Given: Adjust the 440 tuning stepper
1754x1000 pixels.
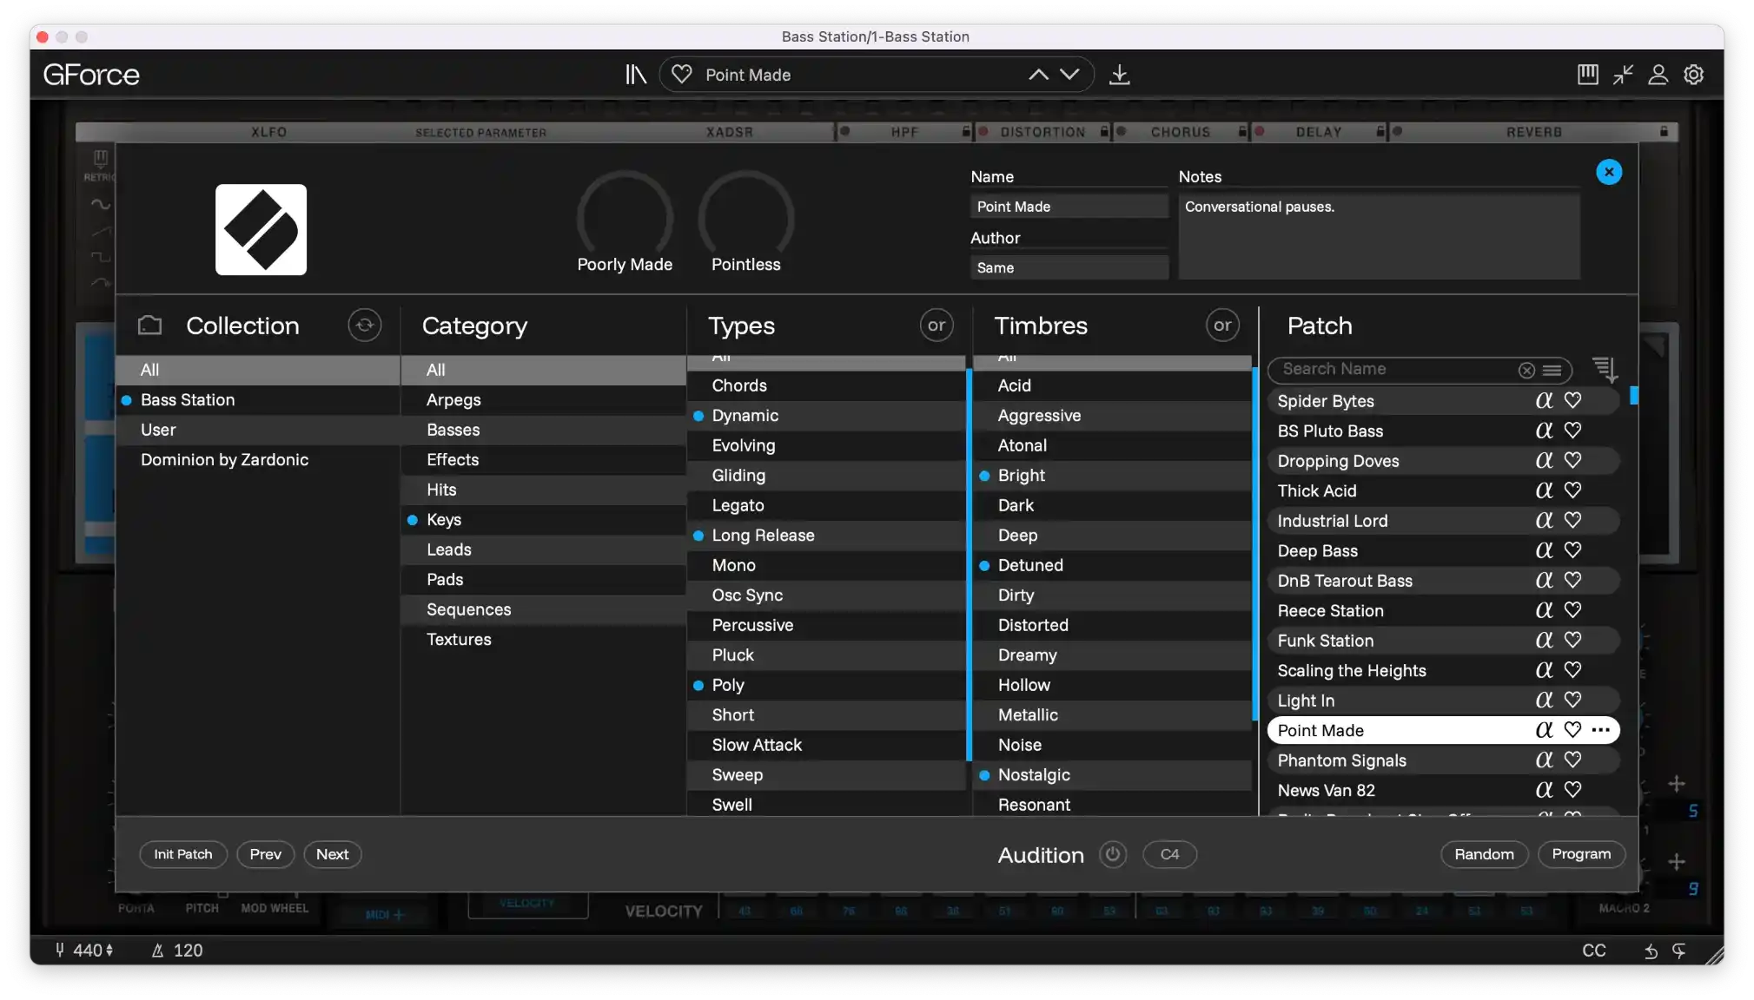Looking at the screenshot, I should [109, 951].
